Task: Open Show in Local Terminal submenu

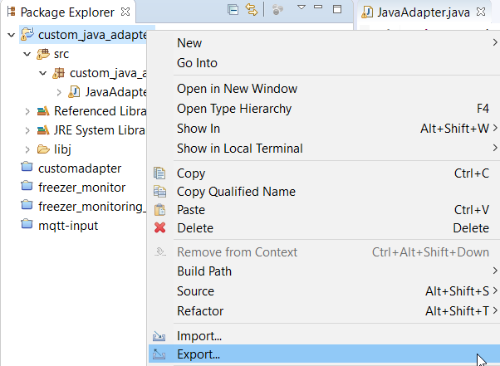Action: (324, 149)
